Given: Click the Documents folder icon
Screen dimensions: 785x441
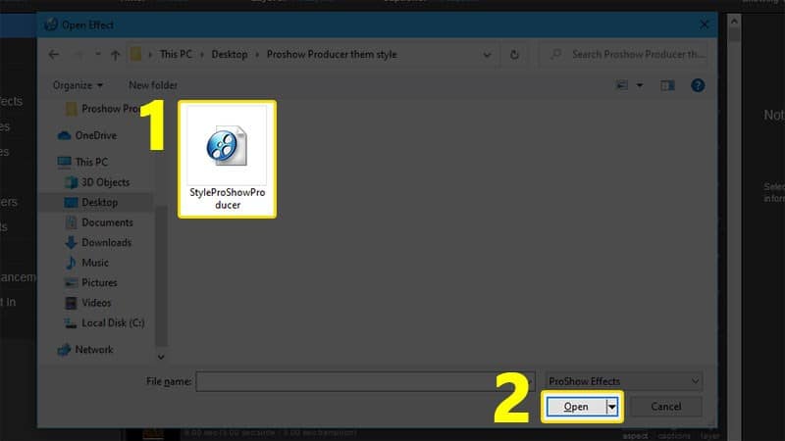Looking at the screenshot, I should [x=71, y=222].
